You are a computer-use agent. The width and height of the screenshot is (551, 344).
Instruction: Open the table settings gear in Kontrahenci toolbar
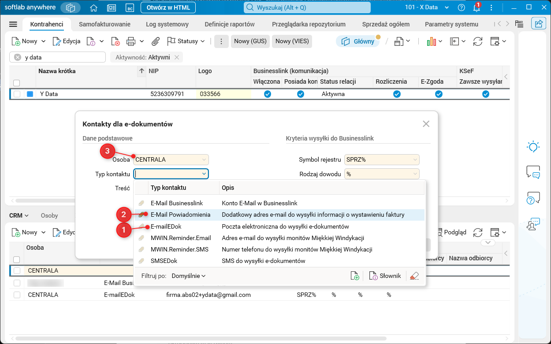click(x=495, y=41)
